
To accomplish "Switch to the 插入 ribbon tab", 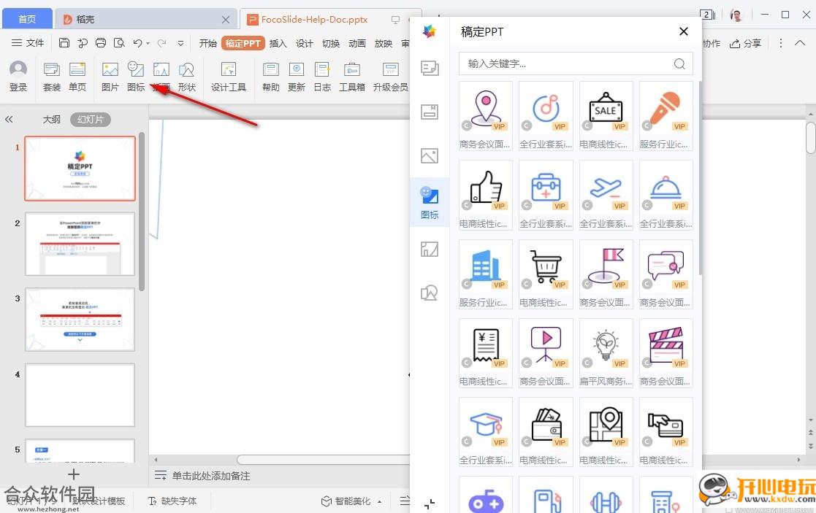I will tap(278, 43).
